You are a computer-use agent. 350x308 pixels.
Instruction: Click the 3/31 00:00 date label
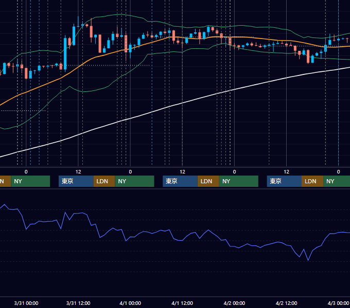point(26,303)
